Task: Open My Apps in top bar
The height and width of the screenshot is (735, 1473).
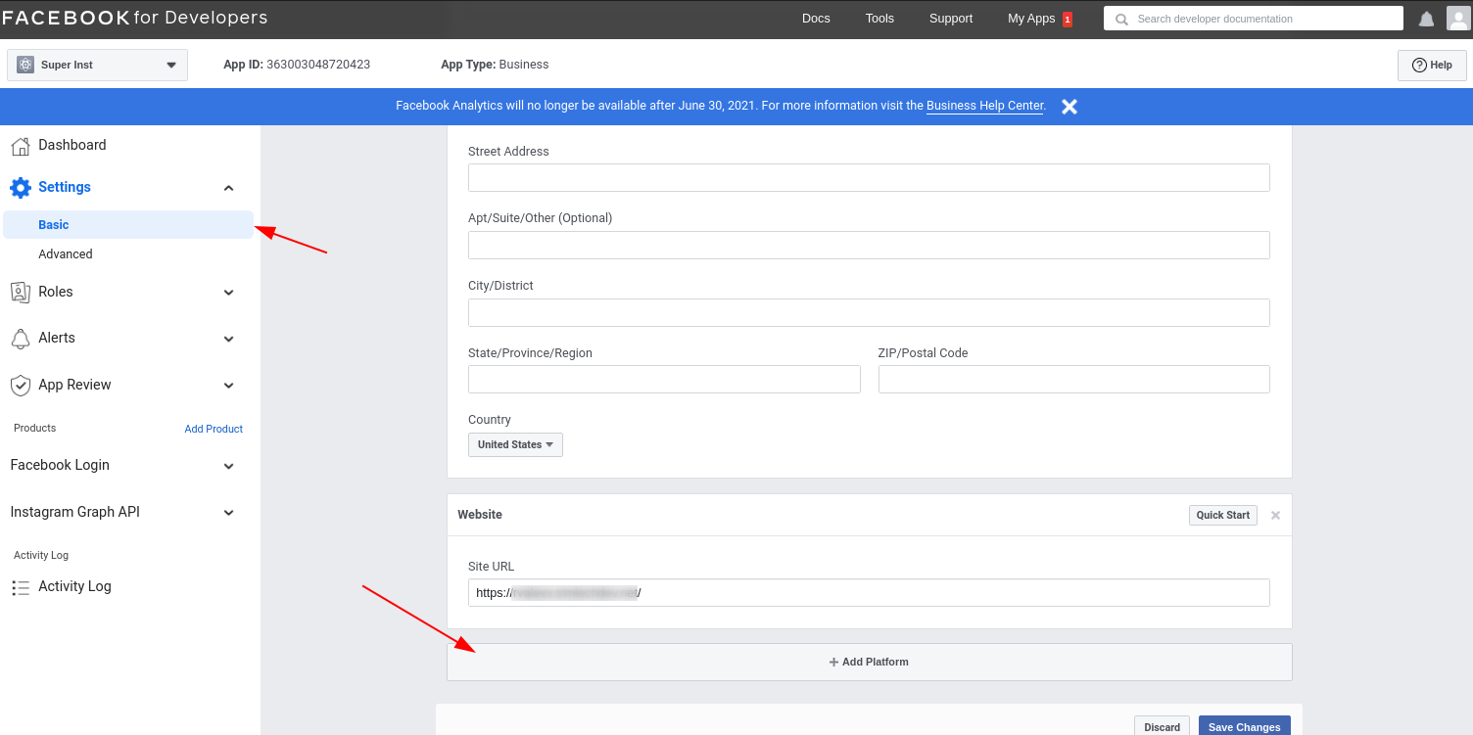Action: pos(1031,19)
